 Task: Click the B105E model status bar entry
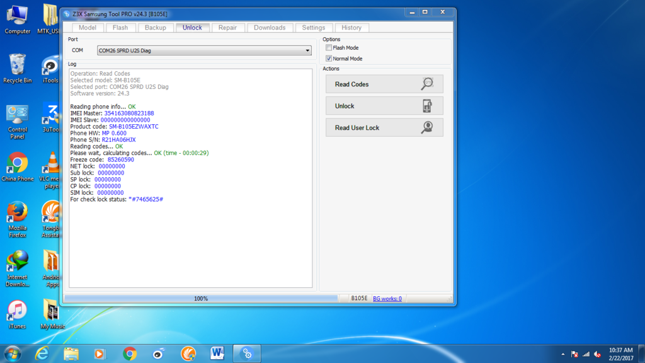pos(359,298)
